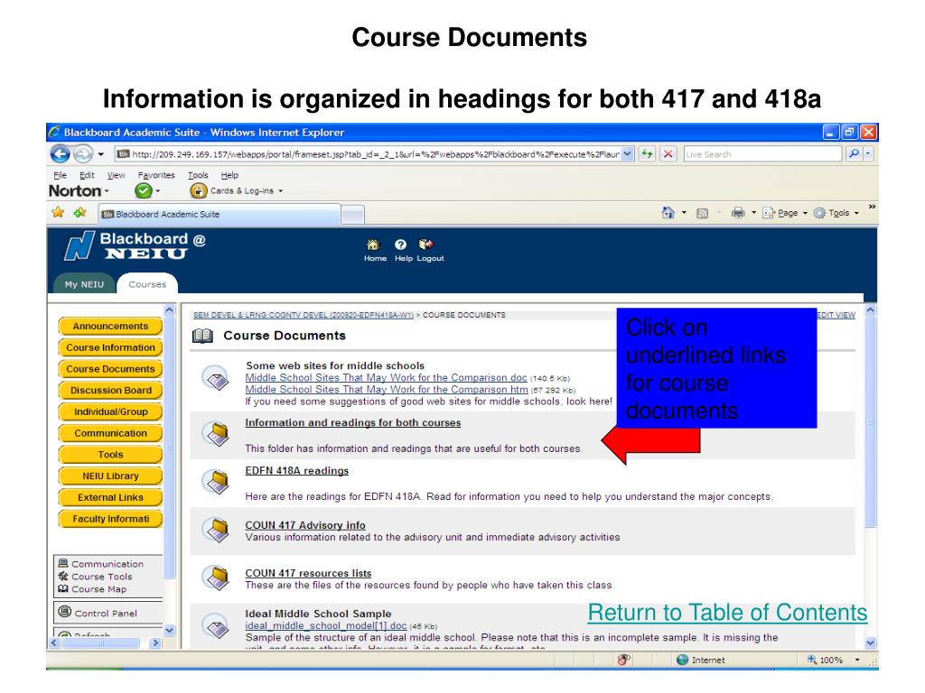The image size is (925, 693).
Task: Click the browser Forward arrow button
Action: (x=83, y=154)
